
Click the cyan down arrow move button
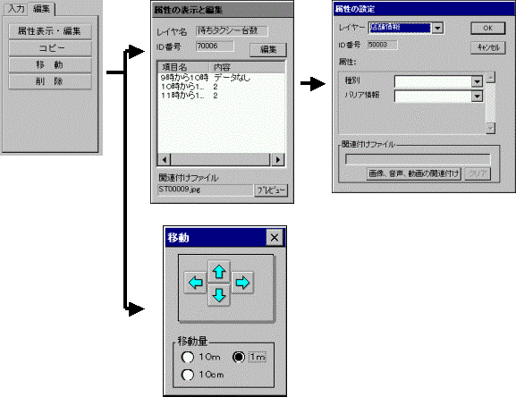pos(219,295)
